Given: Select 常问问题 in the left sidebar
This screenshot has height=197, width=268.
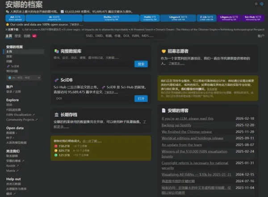Looking at the screenshot, I should pos(12,71).
